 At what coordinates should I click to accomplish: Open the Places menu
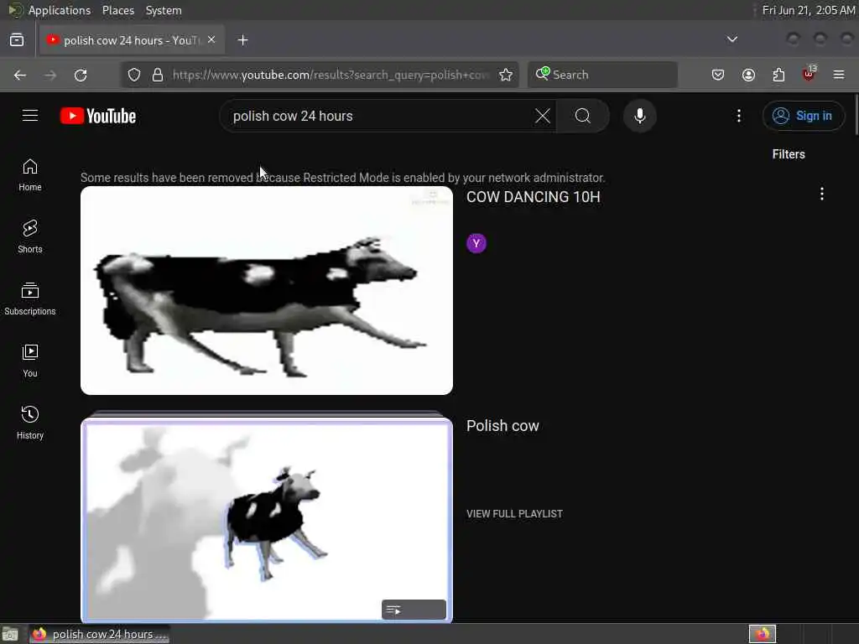click(x=117, y=10)
